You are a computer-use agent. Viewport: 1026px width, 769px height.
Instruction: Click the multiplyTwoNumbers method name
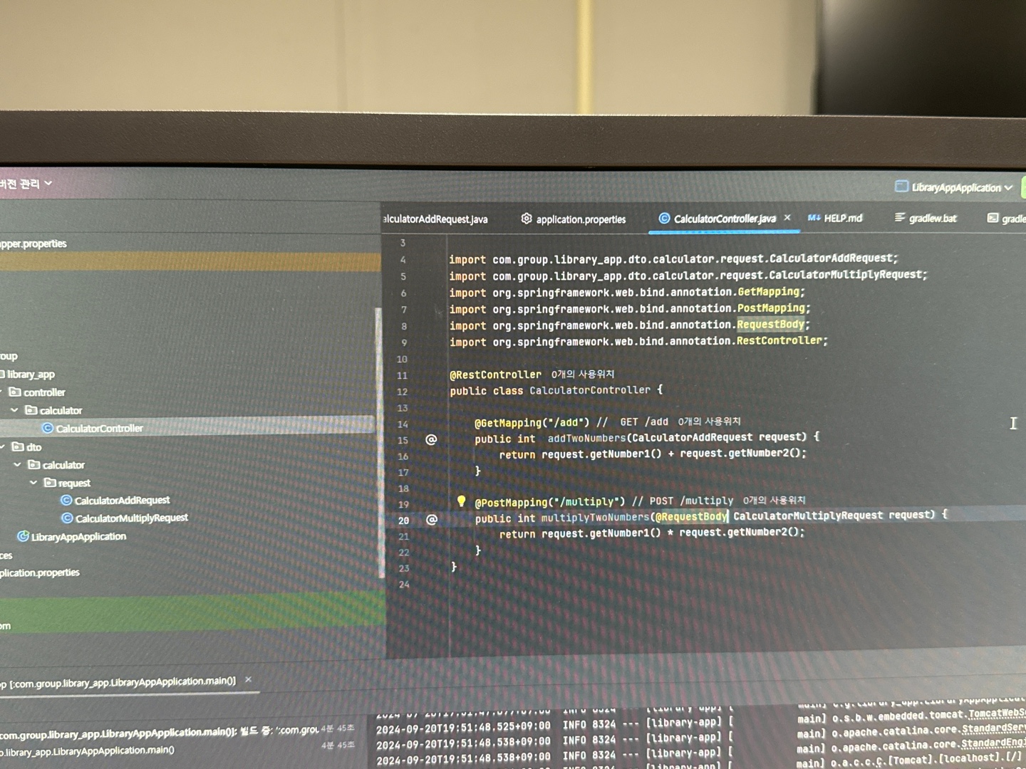[x=595, y=518]
